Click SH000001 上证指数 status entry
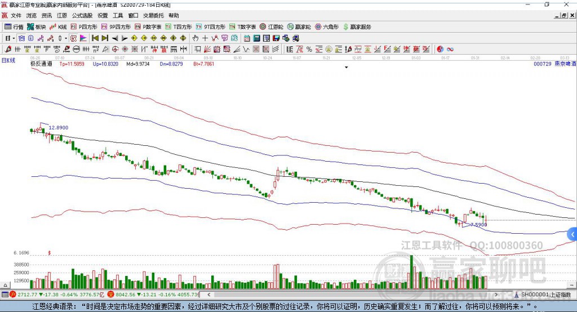 click(546, 295)
